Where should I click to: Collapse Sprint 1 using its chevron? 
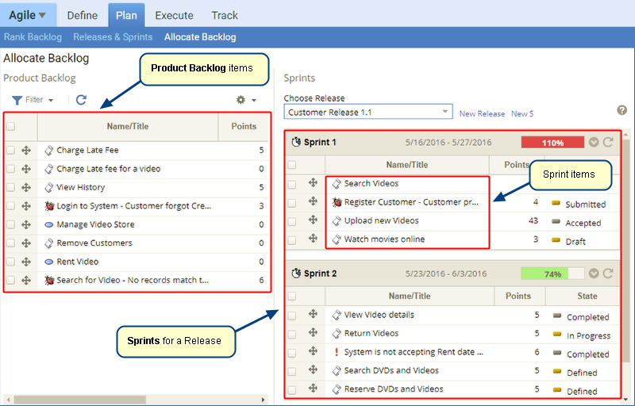point(594,143)
